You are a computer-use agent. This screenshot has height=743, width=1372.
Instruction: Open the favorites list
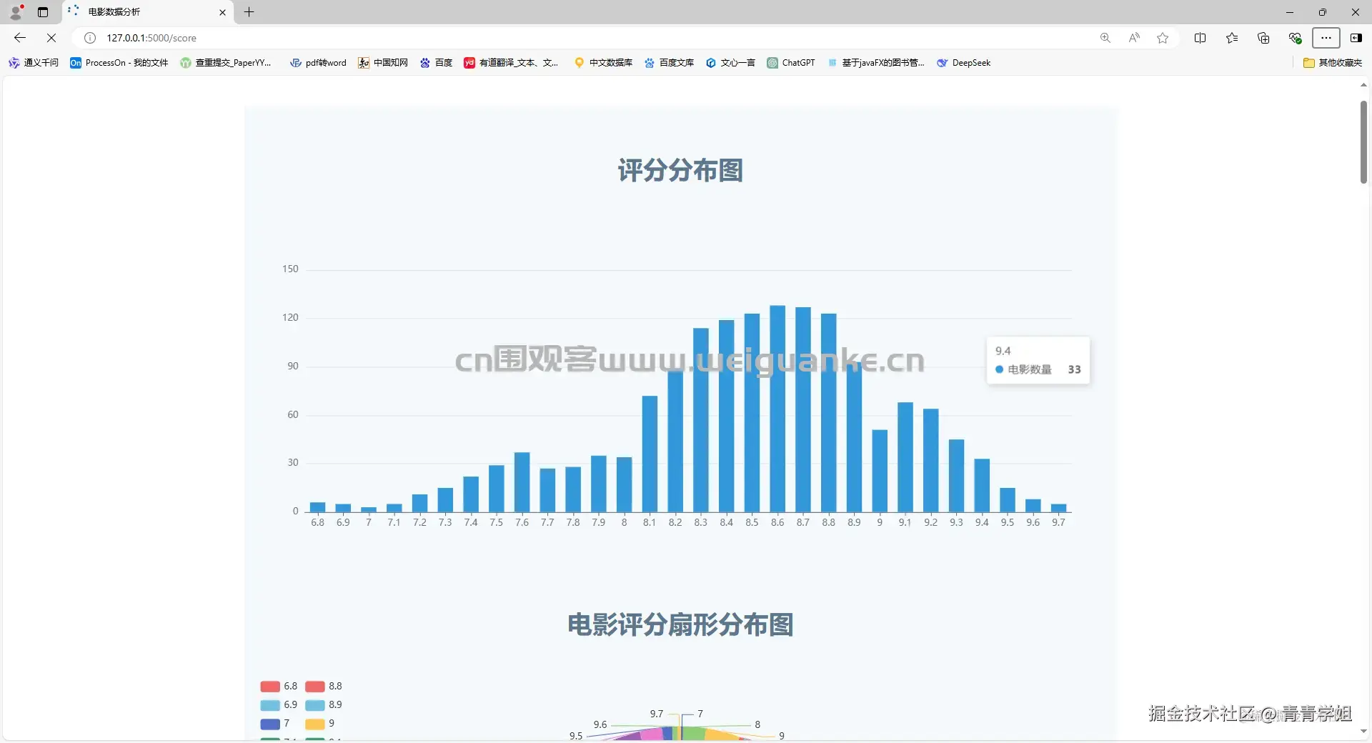[1232, 38]
